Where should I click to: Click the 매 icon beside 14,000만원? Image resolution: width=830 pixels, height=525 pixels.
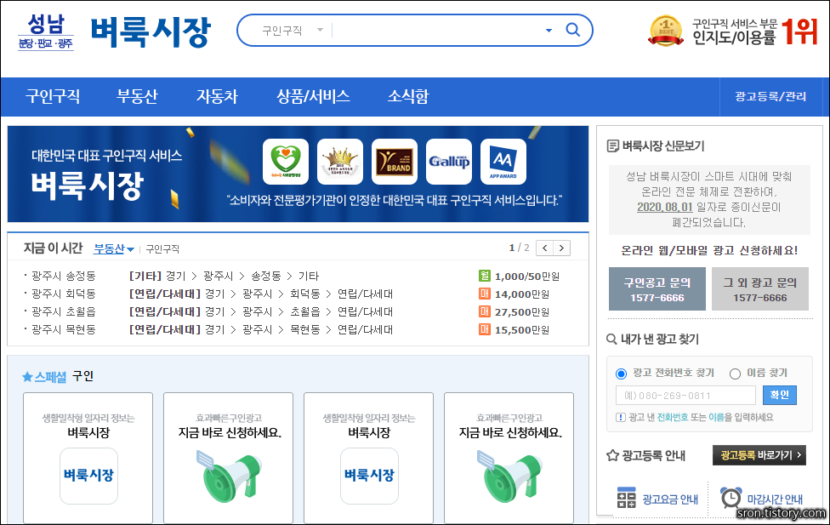pos(485,294)
